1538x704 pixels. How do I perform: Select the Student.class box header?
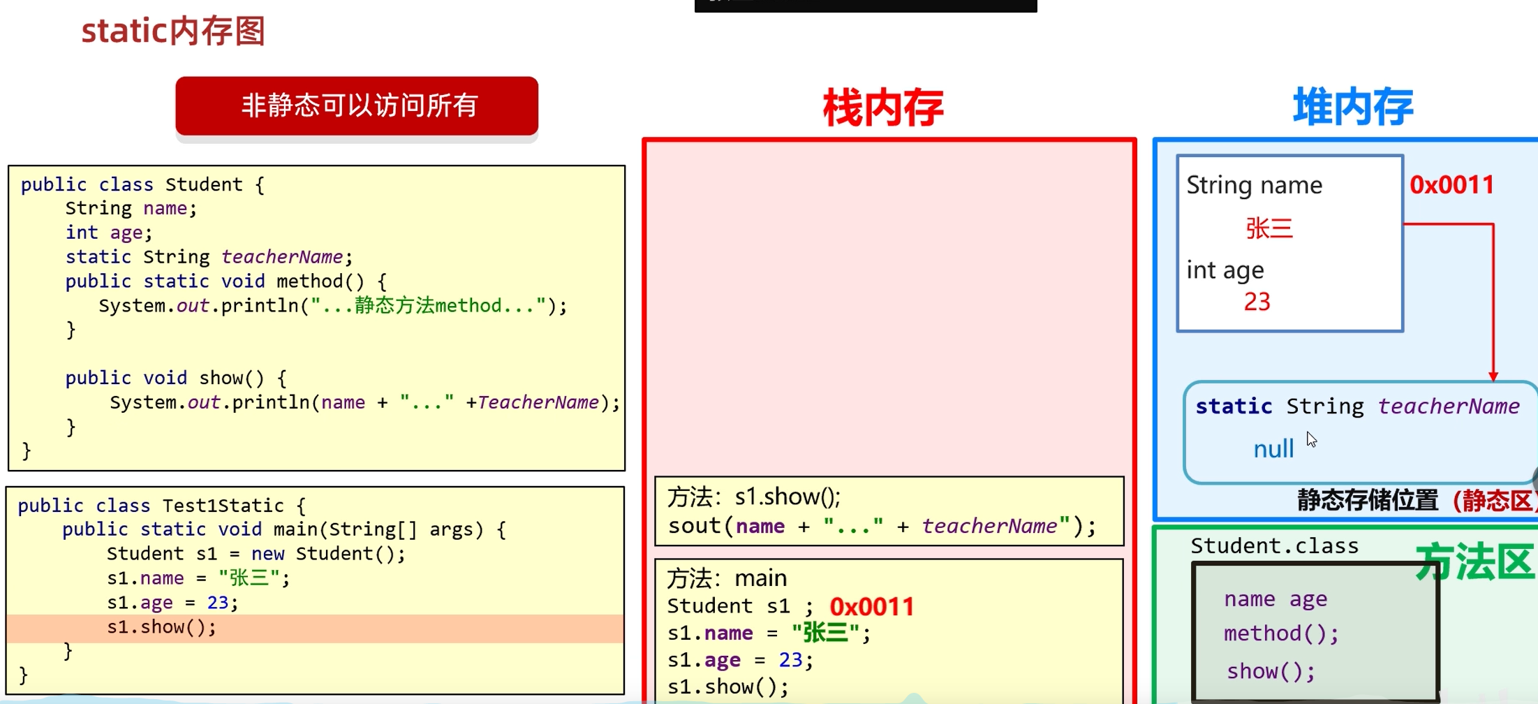(x=1275, y=545)
